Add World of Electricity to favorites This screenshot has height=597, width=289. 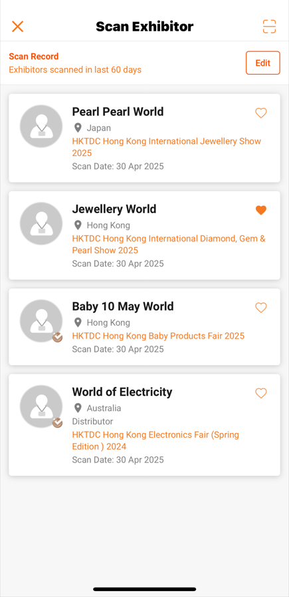(261, 393)
